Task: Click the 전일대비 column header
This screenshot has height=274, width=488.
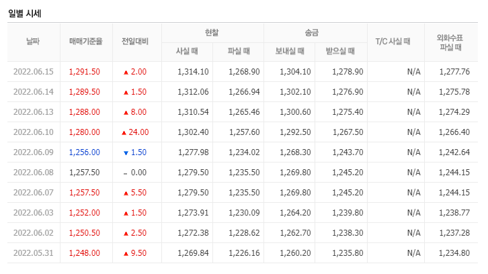Action: [x=136, y=42]
